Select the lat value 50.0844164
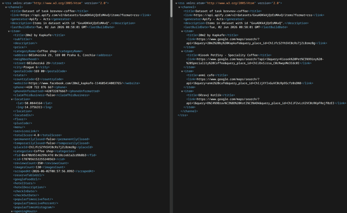The height and width of the screenshot is (213, 347). pos(33,103)
